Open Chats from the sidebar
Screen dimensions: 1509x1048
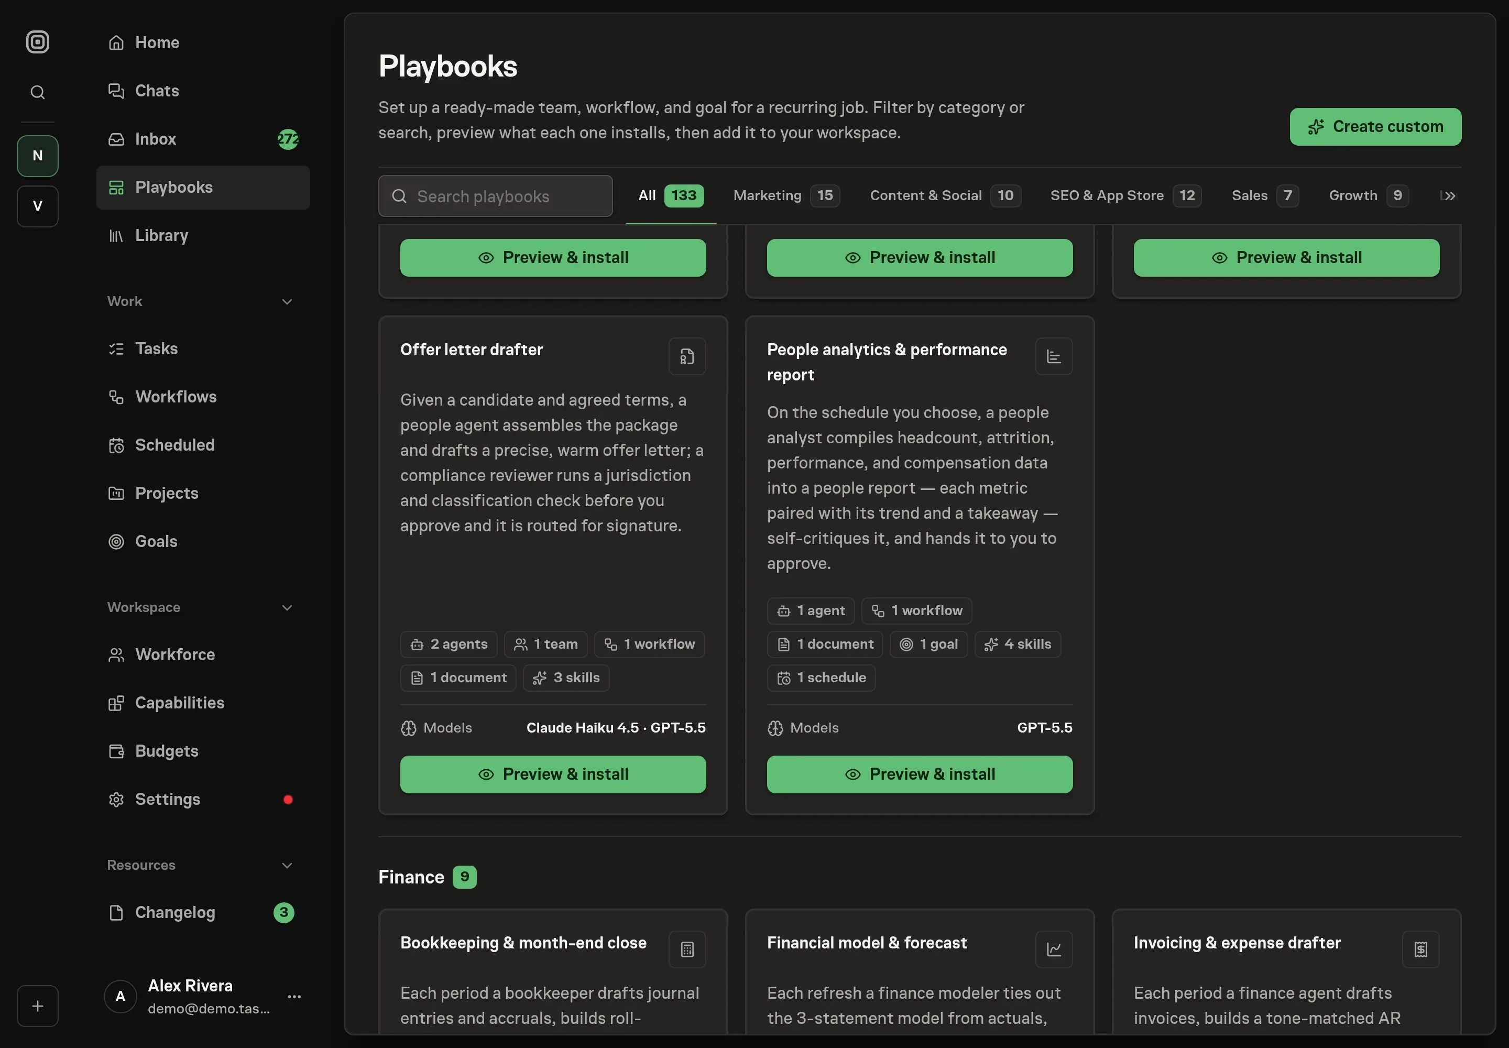(x=203, y=91)
